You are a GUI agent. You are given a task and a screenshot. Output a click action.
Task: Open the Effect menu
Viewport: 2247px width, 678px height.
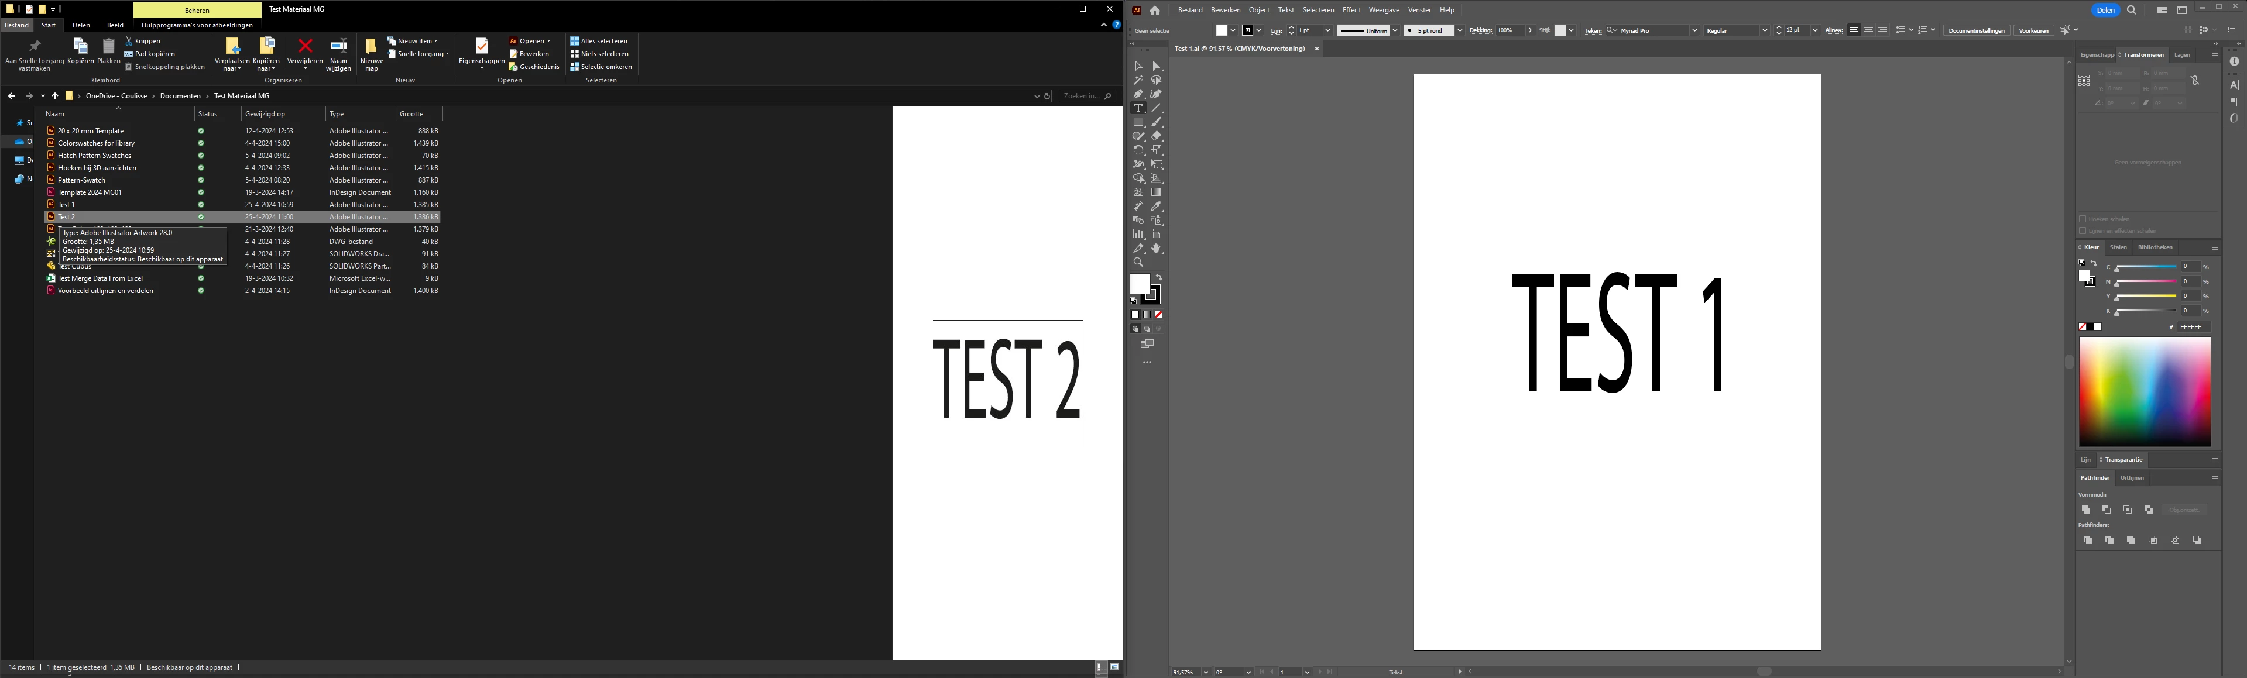1351,9
